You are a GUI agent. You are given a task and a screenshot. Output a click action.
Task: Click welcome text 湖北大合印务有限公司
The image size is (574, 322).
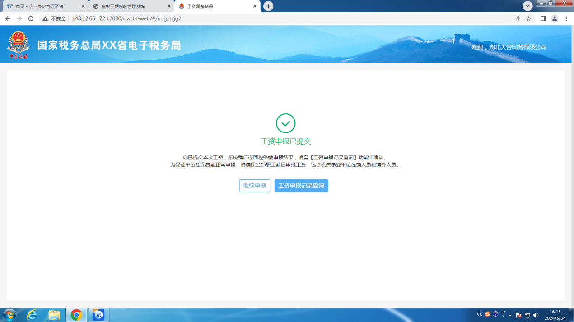click(x=509, y=47)
